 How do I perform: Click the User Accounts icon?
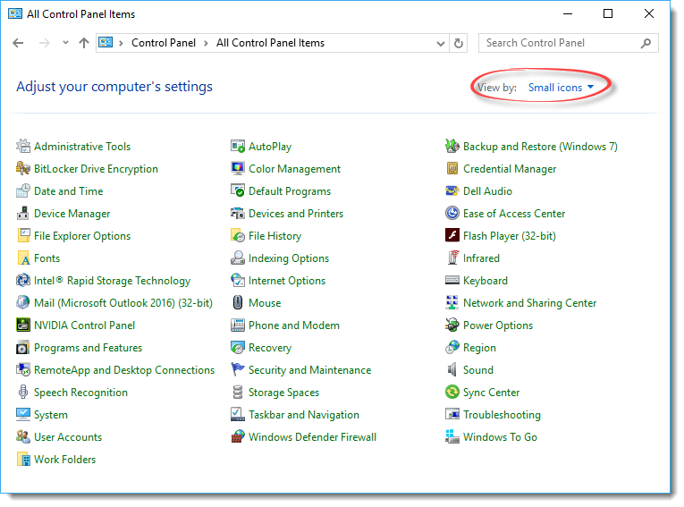23,436
